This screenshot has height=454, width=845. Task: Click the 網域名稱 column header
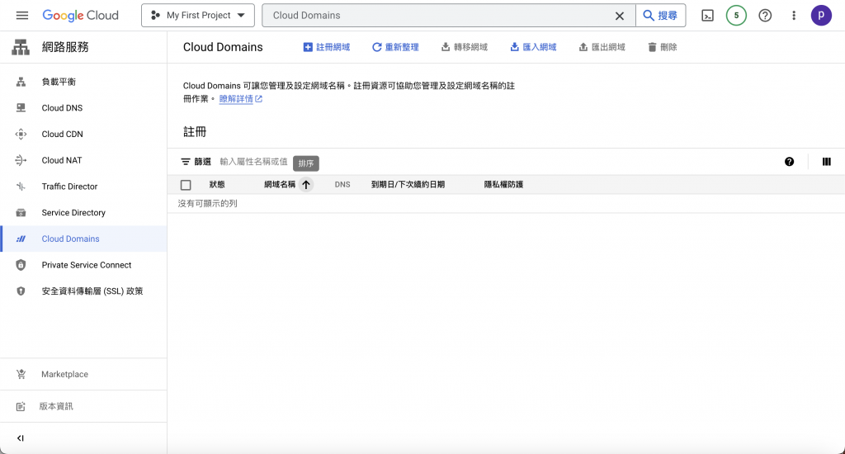(280, 184)
